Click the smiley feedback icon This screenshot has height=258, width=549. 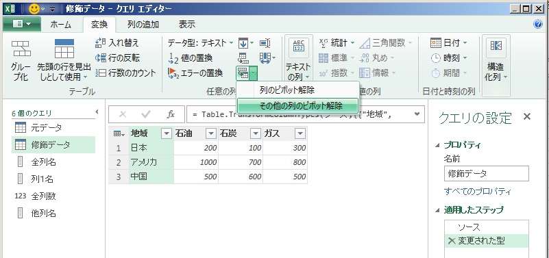pos(34,9)
